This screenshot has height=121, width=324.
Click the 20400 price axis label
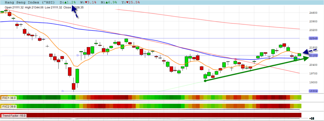point(313,65)
